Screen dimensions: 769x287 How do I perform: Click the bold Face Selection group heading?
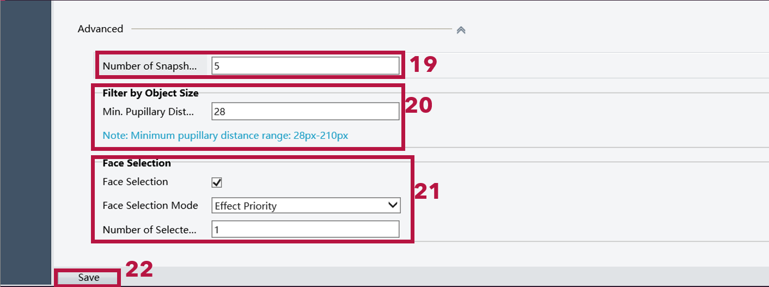[x=137, y=163]
